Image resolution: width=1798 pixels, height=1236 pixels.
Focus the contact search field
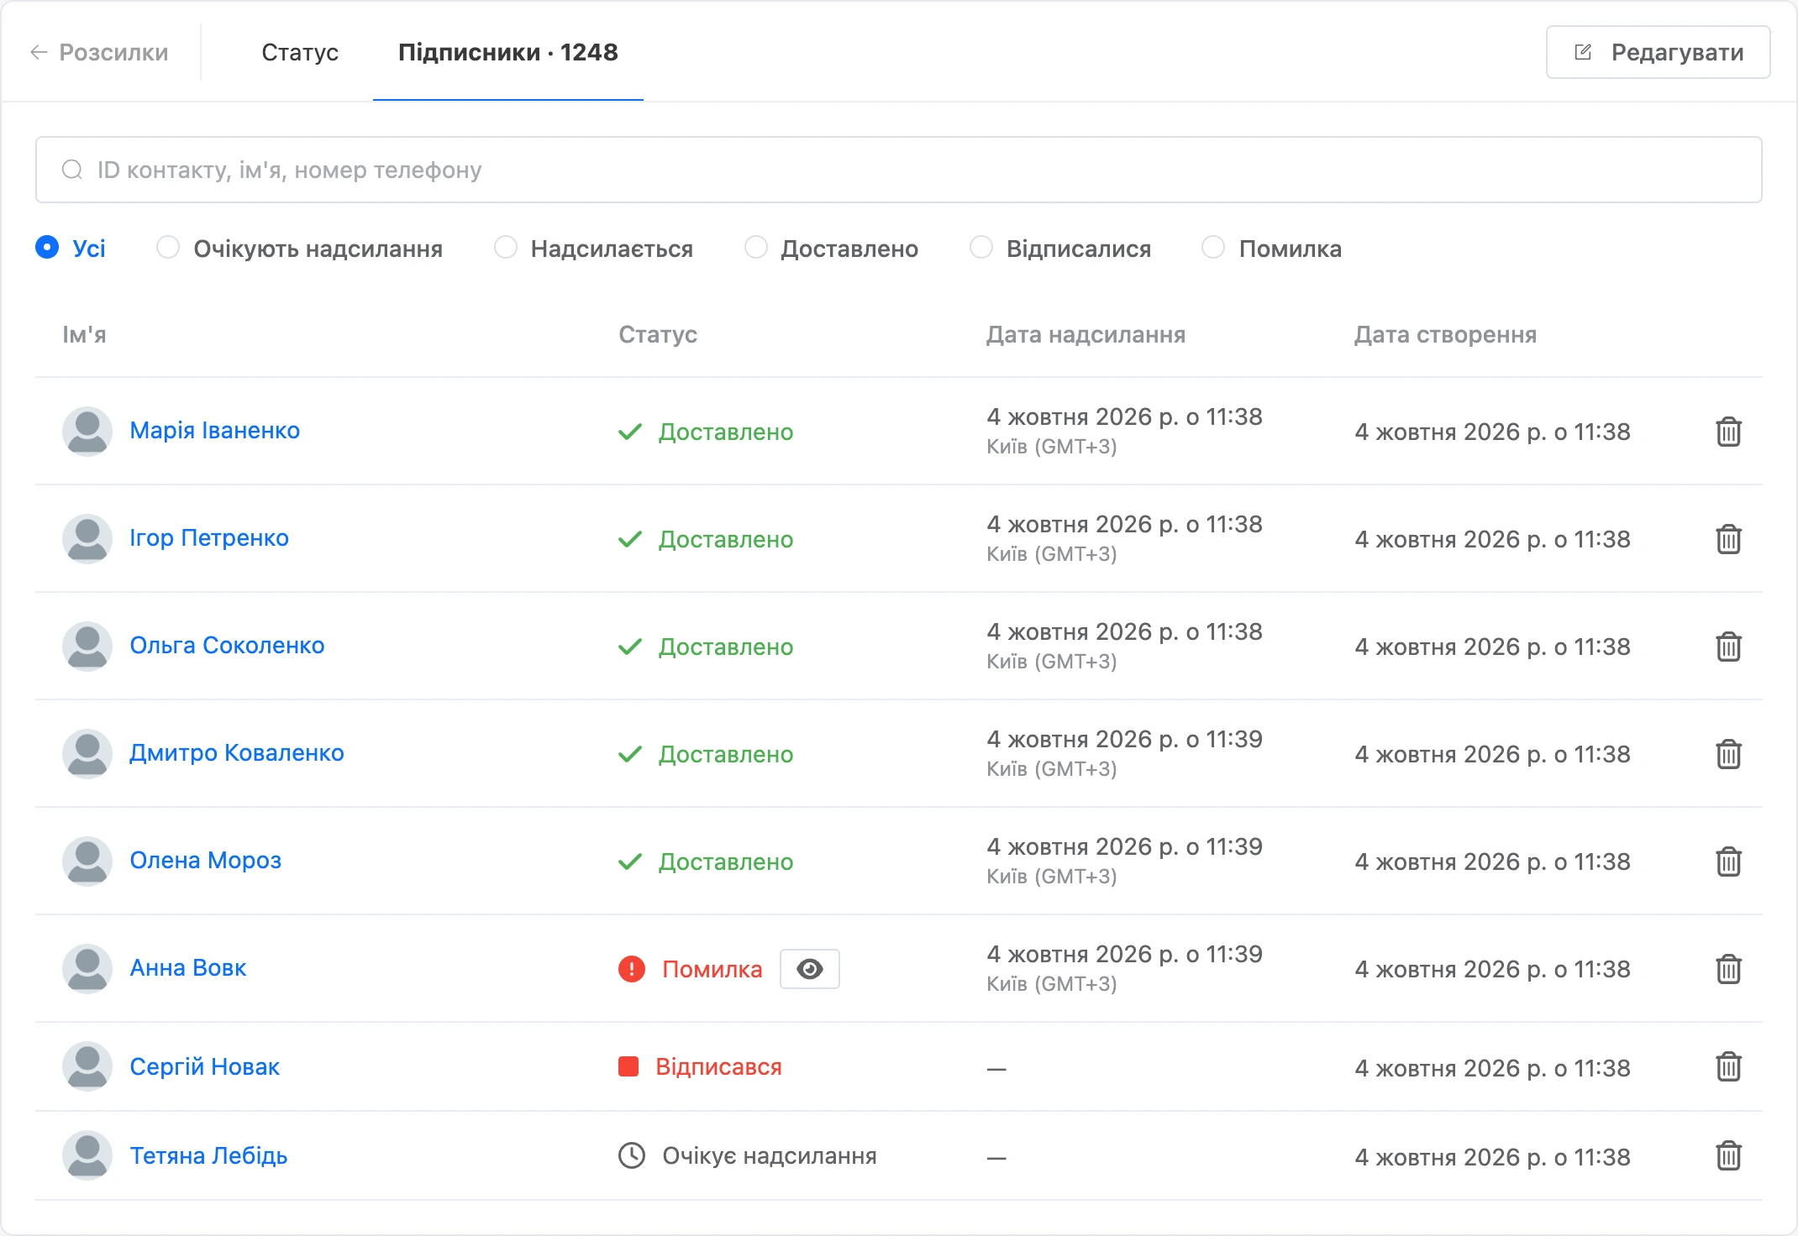[x=898, y=170]
